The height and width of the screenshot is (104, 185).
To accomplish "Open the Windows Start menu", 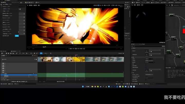I will 83,87.
